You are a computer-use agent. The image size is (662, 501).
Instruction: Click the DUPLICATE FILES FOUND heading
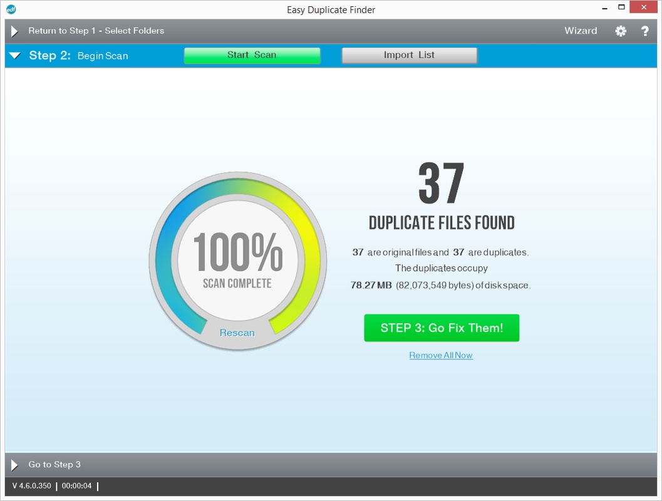(442, 223)
